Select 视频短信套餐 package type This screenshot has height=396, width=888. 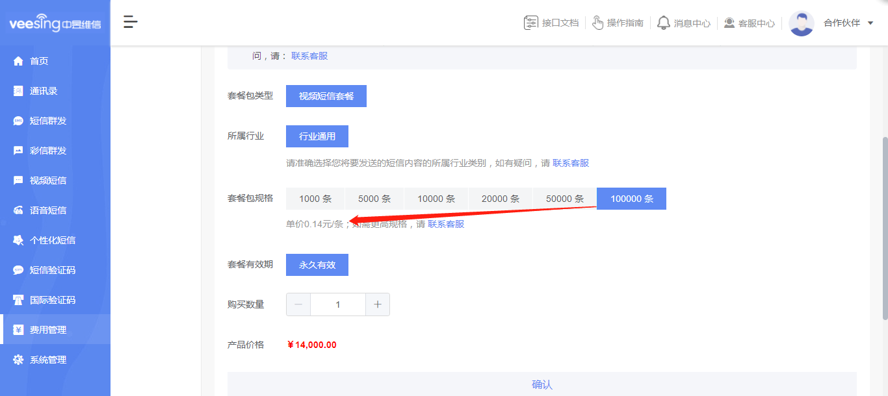click(x=326, y=96)
